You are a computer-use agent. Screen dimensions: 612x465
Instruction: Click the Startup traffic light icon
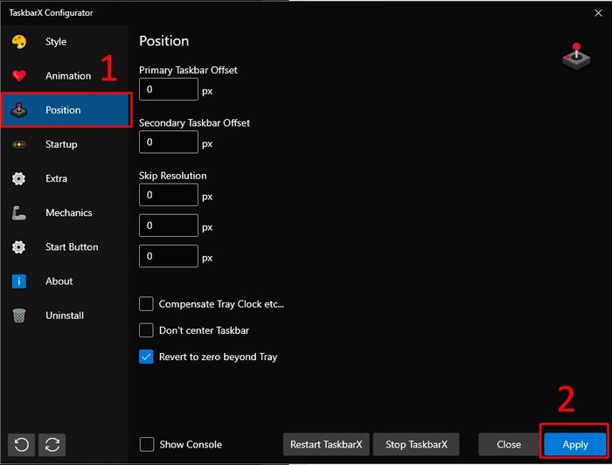pyautogui.click(x=18, y=144)
